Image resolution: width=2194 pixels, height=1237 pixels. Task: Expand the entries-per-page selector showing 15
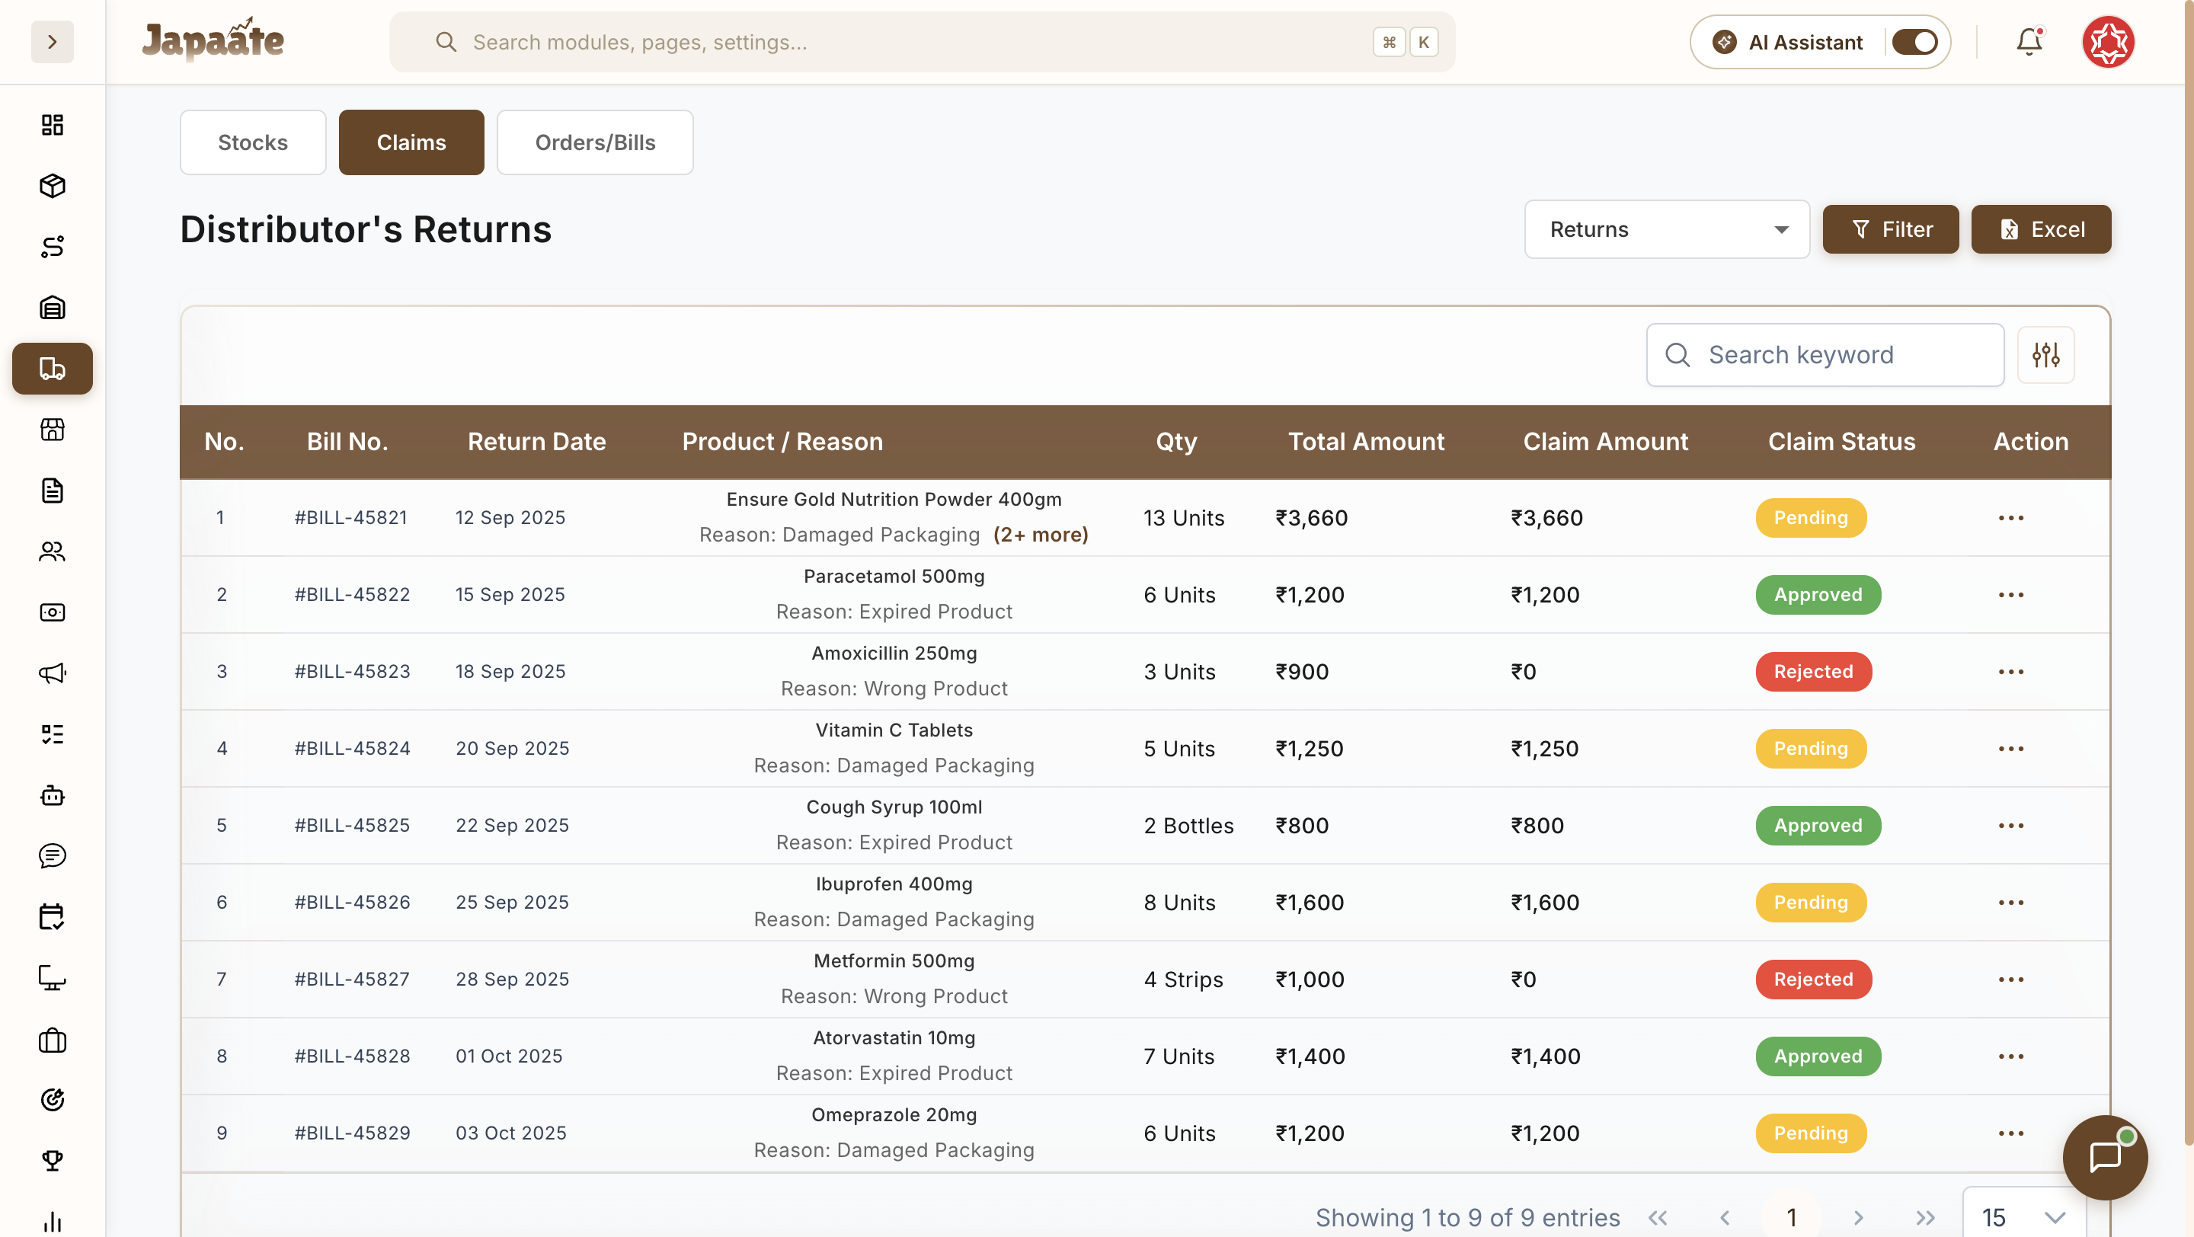coord(2022,1216)
